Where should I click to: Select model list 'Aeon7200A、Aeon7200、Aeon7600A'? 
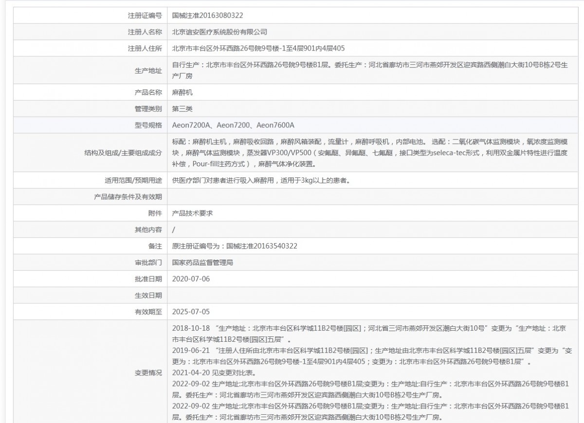click(x=234, y=125)
